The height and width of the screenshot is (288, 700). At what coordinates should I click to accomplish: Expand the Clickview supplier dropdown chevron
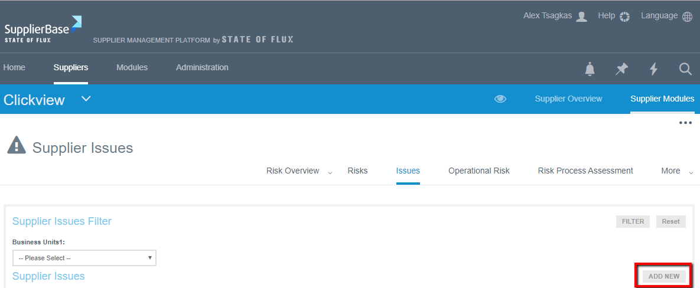[x=86, y=99]
